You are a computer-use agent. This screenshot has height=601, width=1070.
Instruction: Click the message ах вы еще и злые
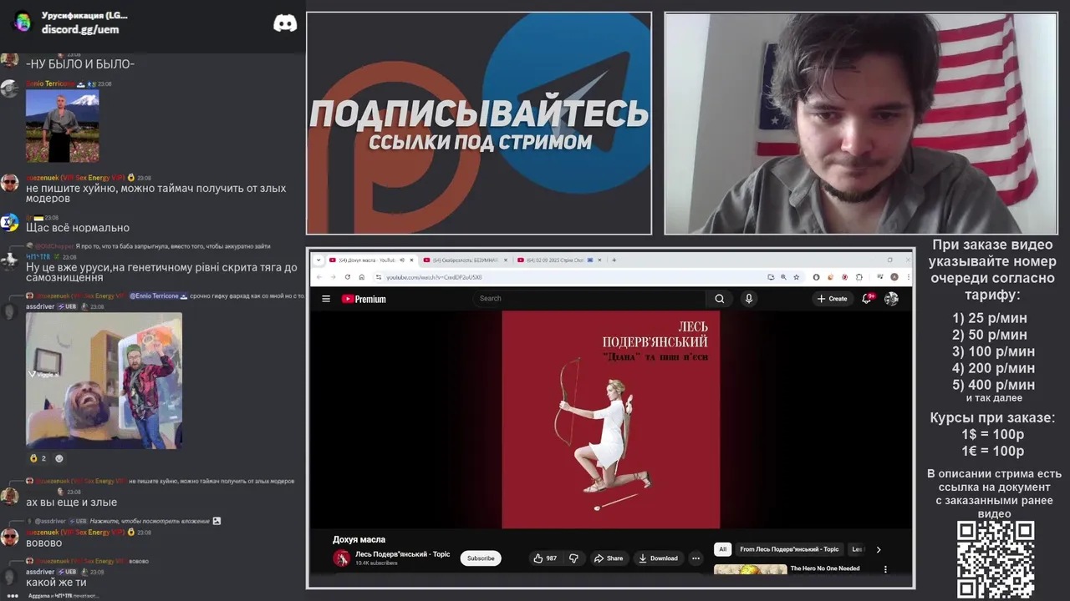click(x=71, y=503)
